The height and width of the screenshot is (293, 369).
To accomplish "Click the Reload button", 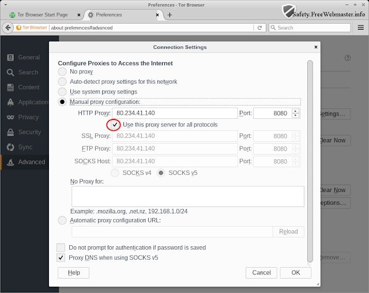I will tap(288, 232).
